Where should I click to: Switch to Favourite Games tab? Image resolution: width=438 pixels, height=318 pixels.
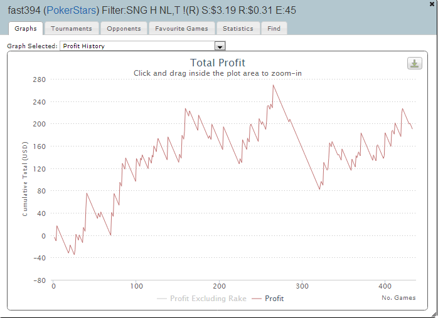click(181, 28)
